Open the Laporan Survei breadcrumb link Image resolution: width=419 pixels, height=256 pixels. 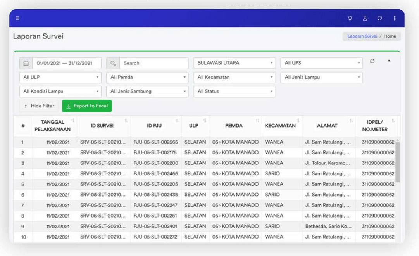362,36
